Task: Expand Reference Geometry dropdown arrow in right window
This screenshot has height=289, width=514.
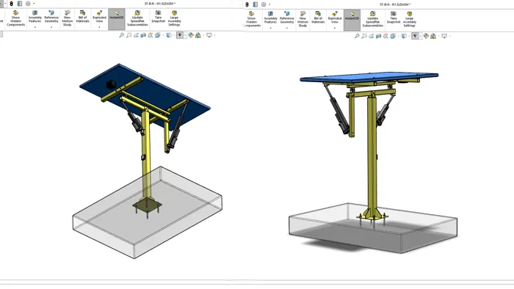Action: (x=287, y=29)
